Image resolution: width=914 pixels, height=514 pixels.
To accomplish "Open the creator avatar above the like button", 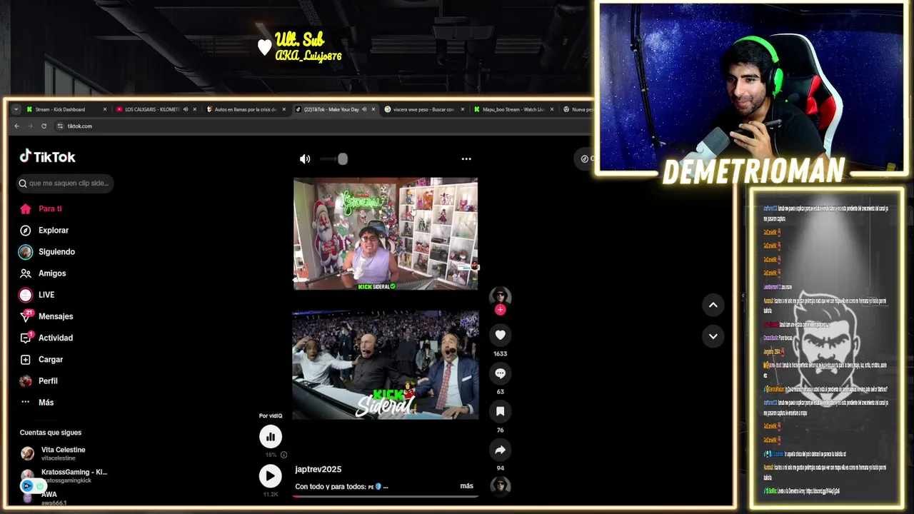I will point(500,296).
